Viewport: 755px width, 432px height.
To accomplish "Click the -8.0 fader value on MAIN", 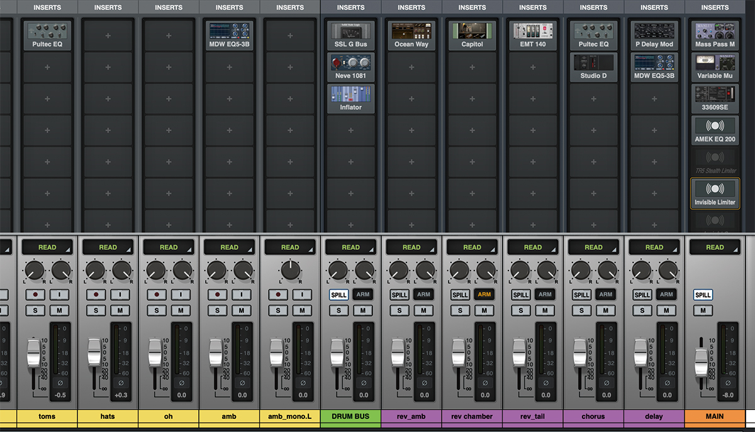I will point(727,395).
